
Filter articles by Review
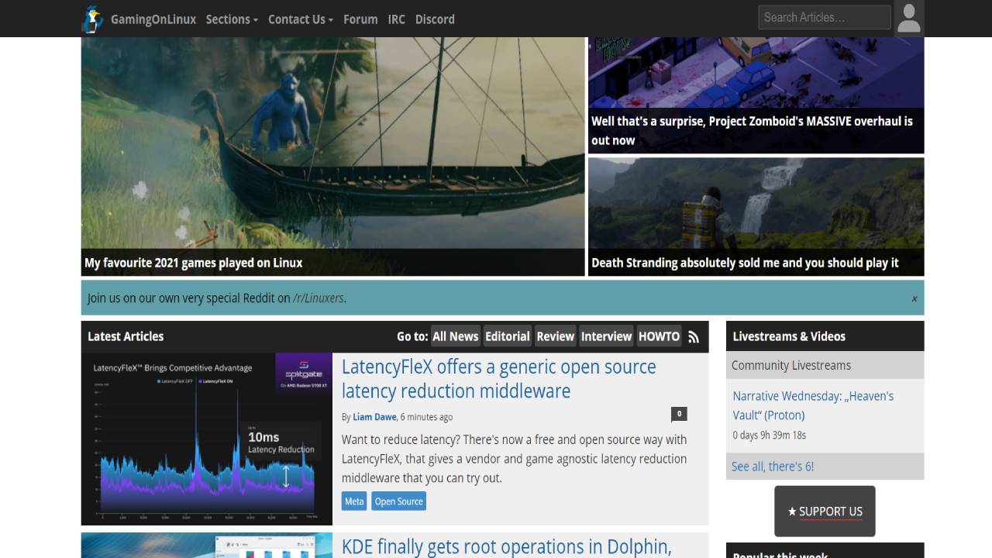coord(556,336)
